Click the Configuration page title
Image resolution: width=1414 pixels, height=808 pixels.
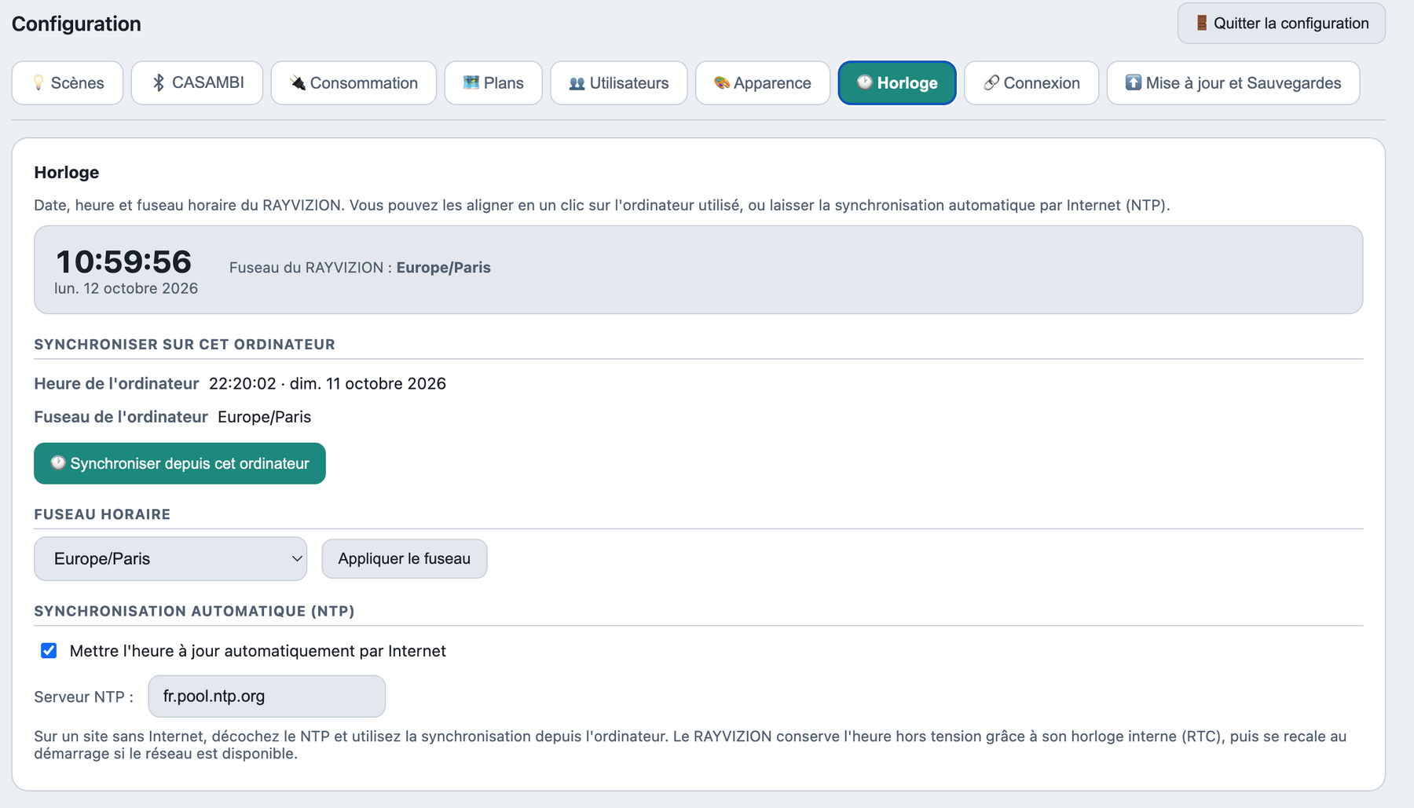(76, 24)
